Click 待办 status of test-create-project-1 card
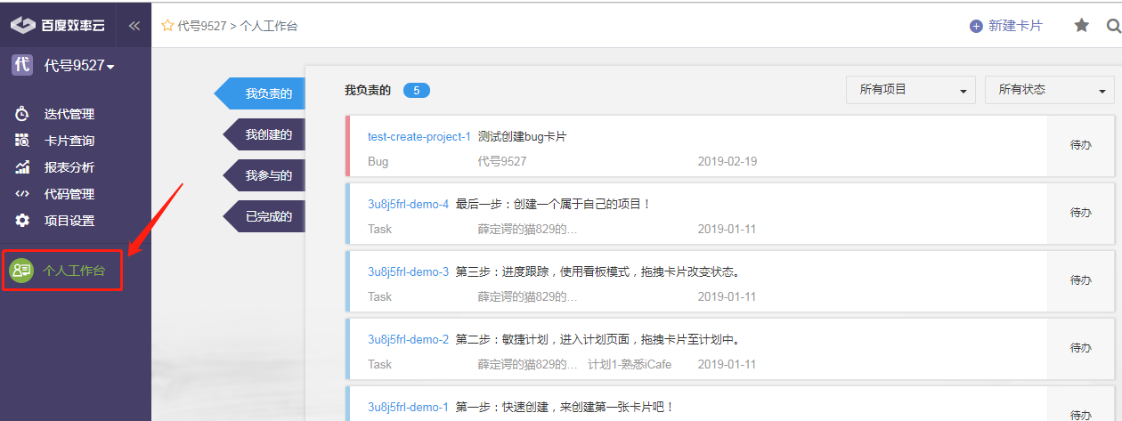The image size is (1122, 421). [1081, 145]
